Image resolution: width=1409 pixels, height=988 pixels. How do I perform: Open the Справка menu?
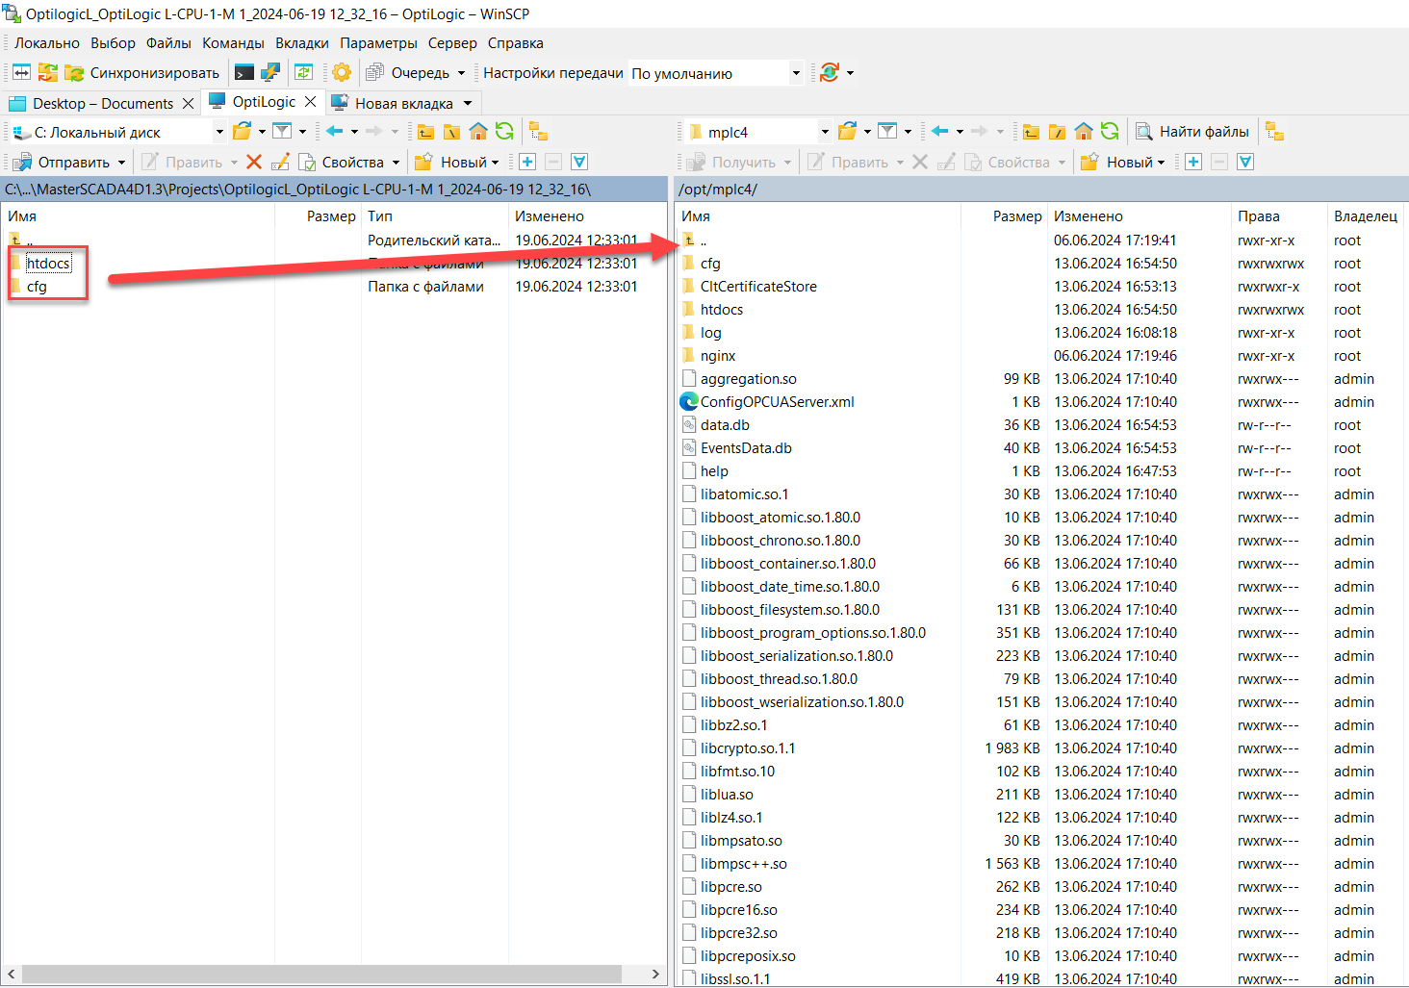(515, 42)
